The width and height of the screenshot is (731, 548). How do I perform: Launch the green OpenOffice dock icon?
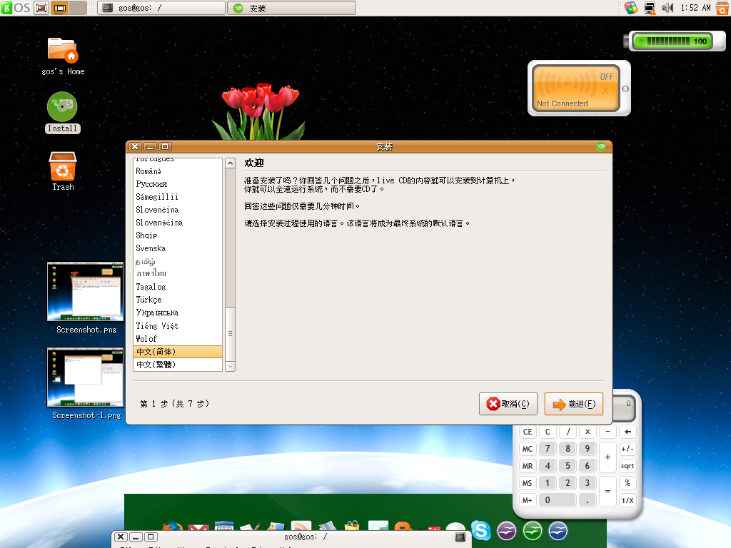tap(533, 530)
